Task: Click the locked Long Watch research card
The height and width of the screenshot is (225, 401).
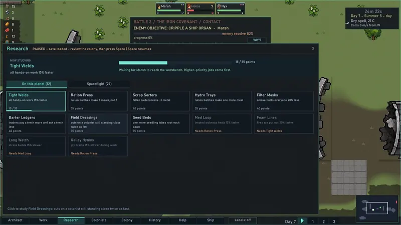Action: tap(36, 146)
